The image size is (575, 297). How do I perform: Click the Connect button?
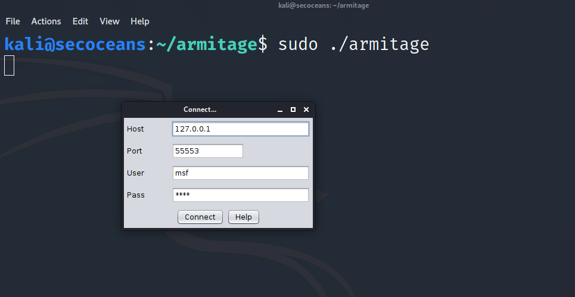[x=200, y=217]
